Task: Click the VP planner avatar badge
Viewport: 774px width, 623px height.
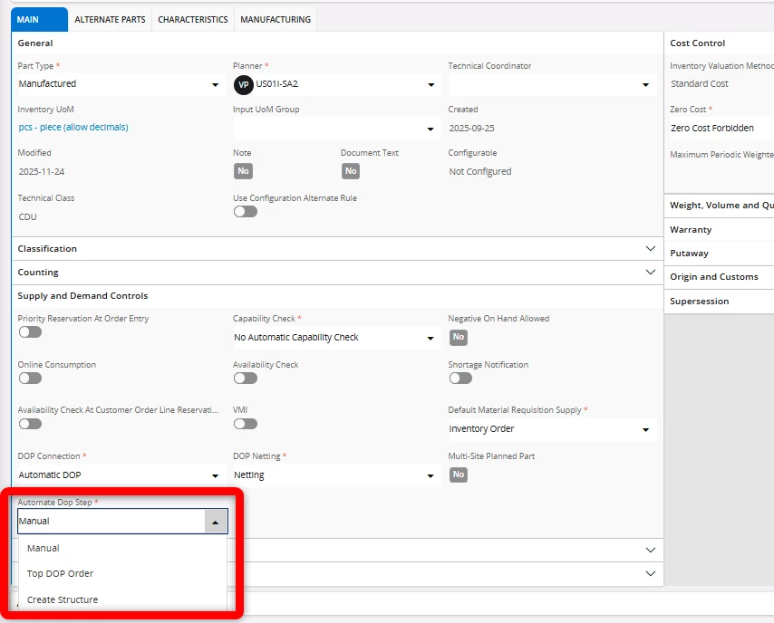Action: point(243,84)
